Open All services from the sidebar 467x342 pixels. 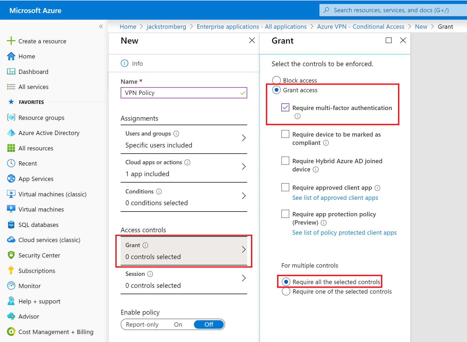pos(33,87)
